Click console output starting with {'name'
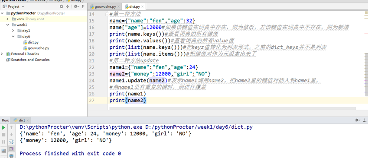The height and width of the screenshot is (158, 368). point(105,134)
